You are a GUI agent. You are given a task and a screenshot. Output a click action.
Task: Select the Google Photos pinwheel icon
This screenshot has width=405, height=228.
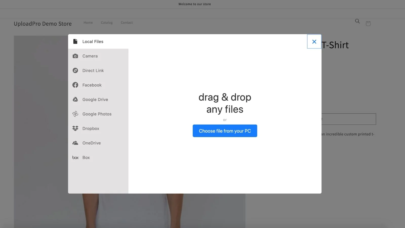tap(75, 114)
